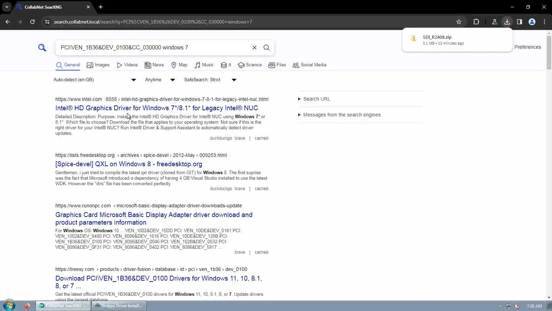The image size is (552, 311).
Task: Open Intel HD Graphics Driver result title
Action: point(157,108)
